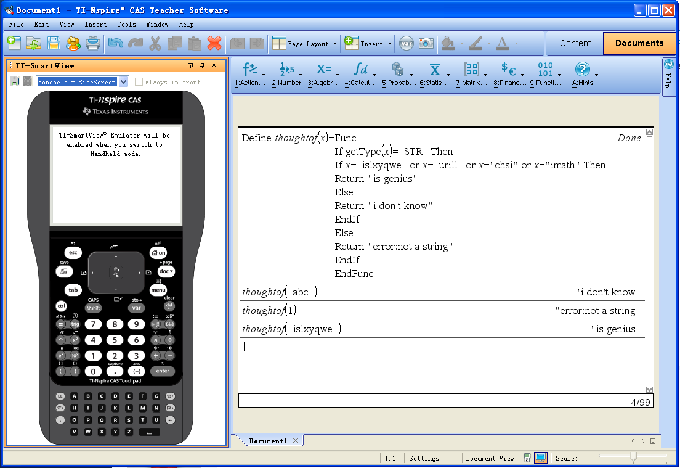Restore the TI-SmartView panel window
The width and height of the screenshot is (680, 468).
point(190,65)
